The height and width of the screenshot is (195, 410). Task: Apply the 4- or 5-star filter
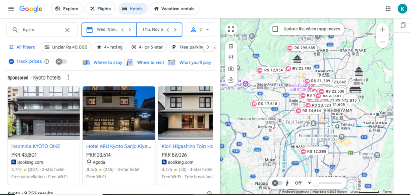pos(148,47)
